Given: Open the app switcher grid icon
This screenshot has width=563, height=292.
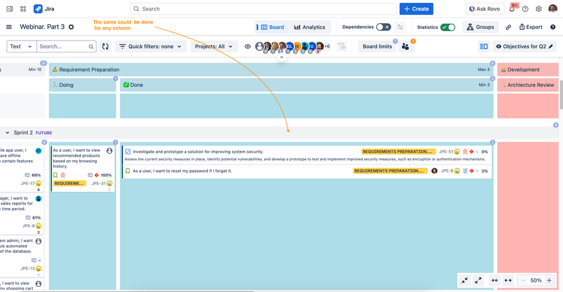Looking at the screenshot, I should click(23, 9).
